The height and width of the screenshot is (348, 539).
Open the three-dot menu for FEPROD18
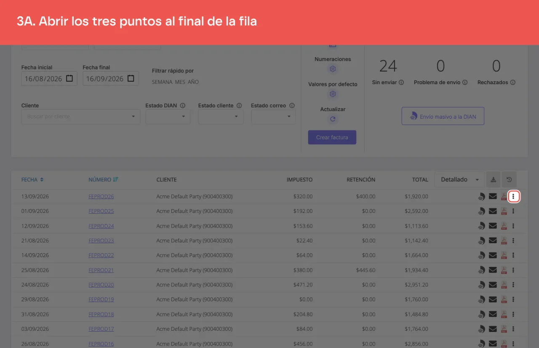point(513,314)
